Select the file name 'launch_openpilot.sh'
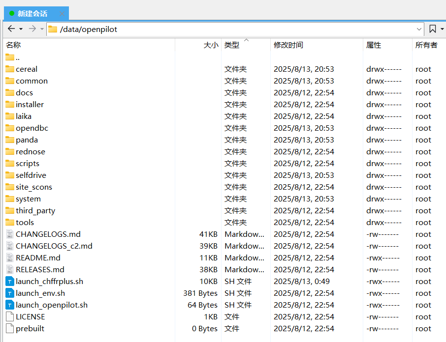 click(52, 305)
